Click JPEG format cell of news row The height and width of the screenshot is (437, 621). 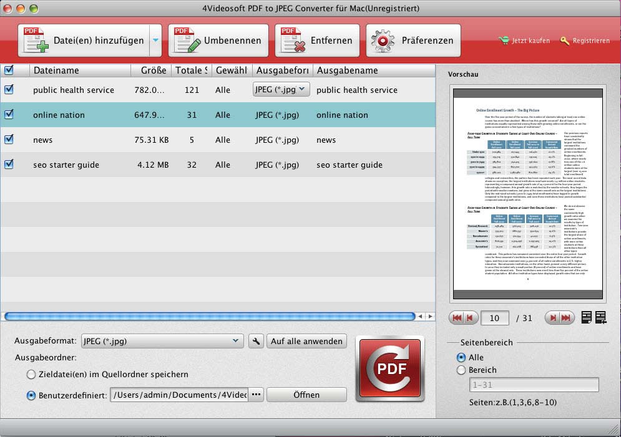coord(277,140)
